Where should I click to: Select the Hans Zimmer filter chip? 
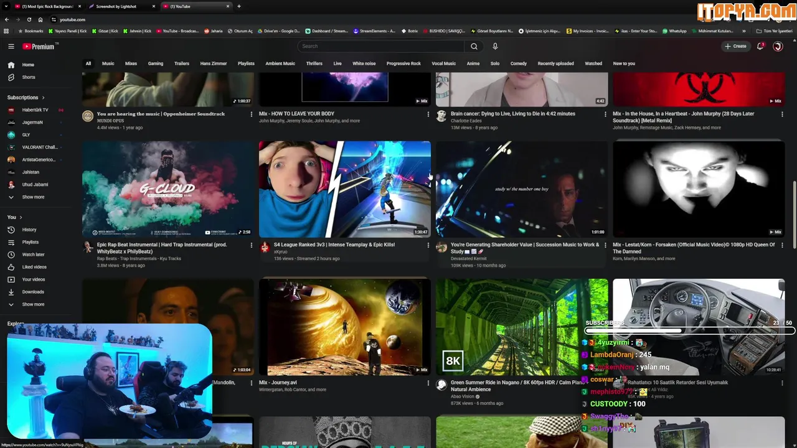(214, 63)
